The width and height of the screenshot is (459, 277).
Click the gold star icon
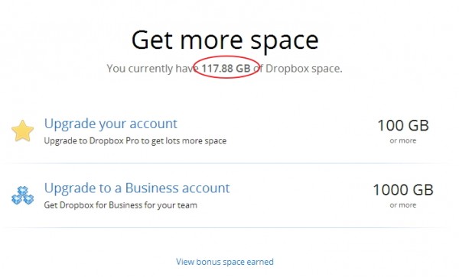point(22,131)
